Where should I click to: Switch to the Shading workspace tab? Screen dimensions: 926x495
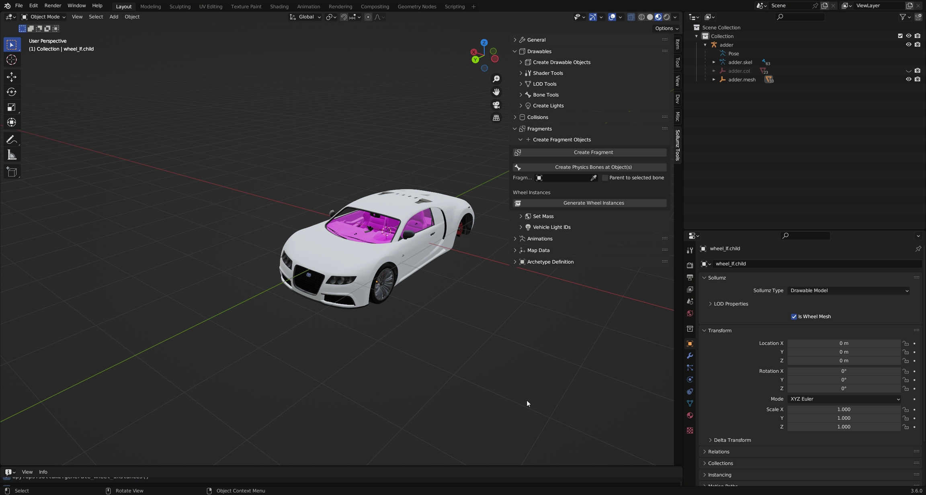tap(279, 6)
